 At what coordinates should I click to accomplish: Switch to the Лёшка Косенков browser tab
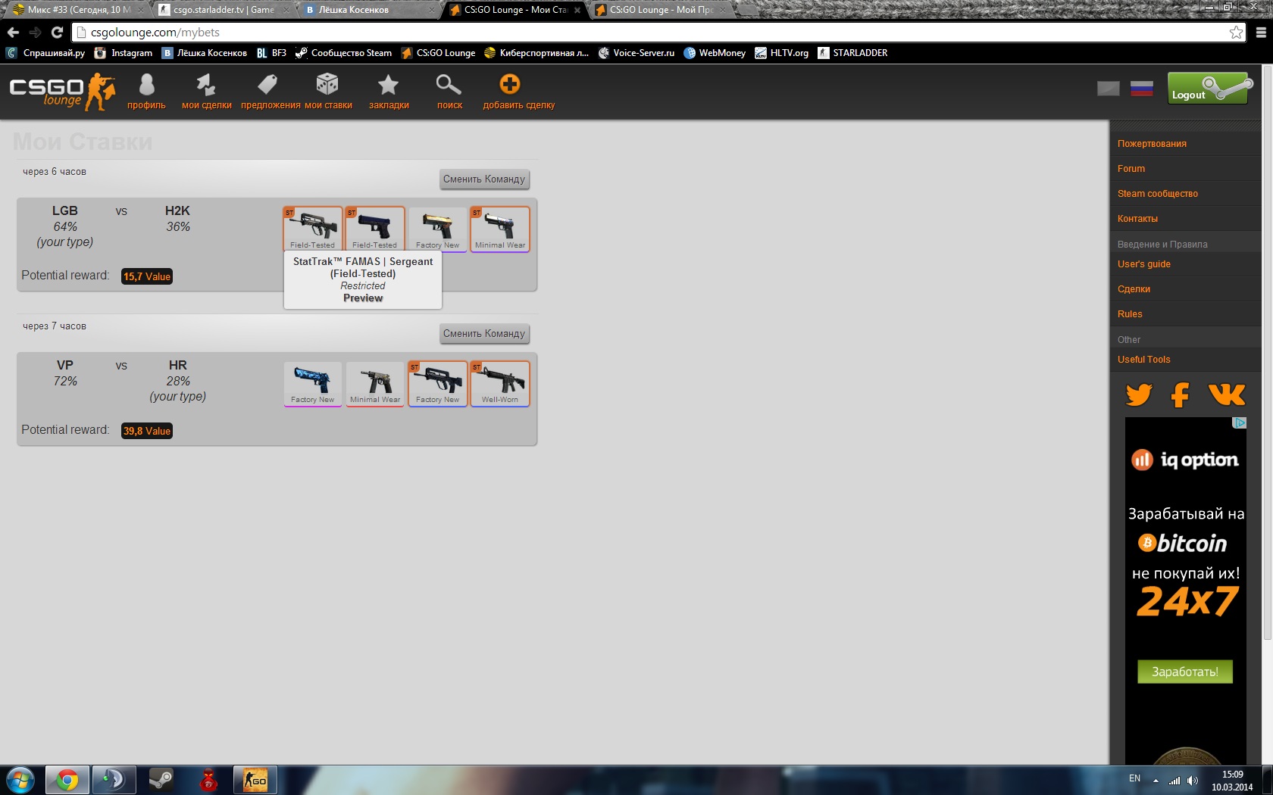click(368, 10)
